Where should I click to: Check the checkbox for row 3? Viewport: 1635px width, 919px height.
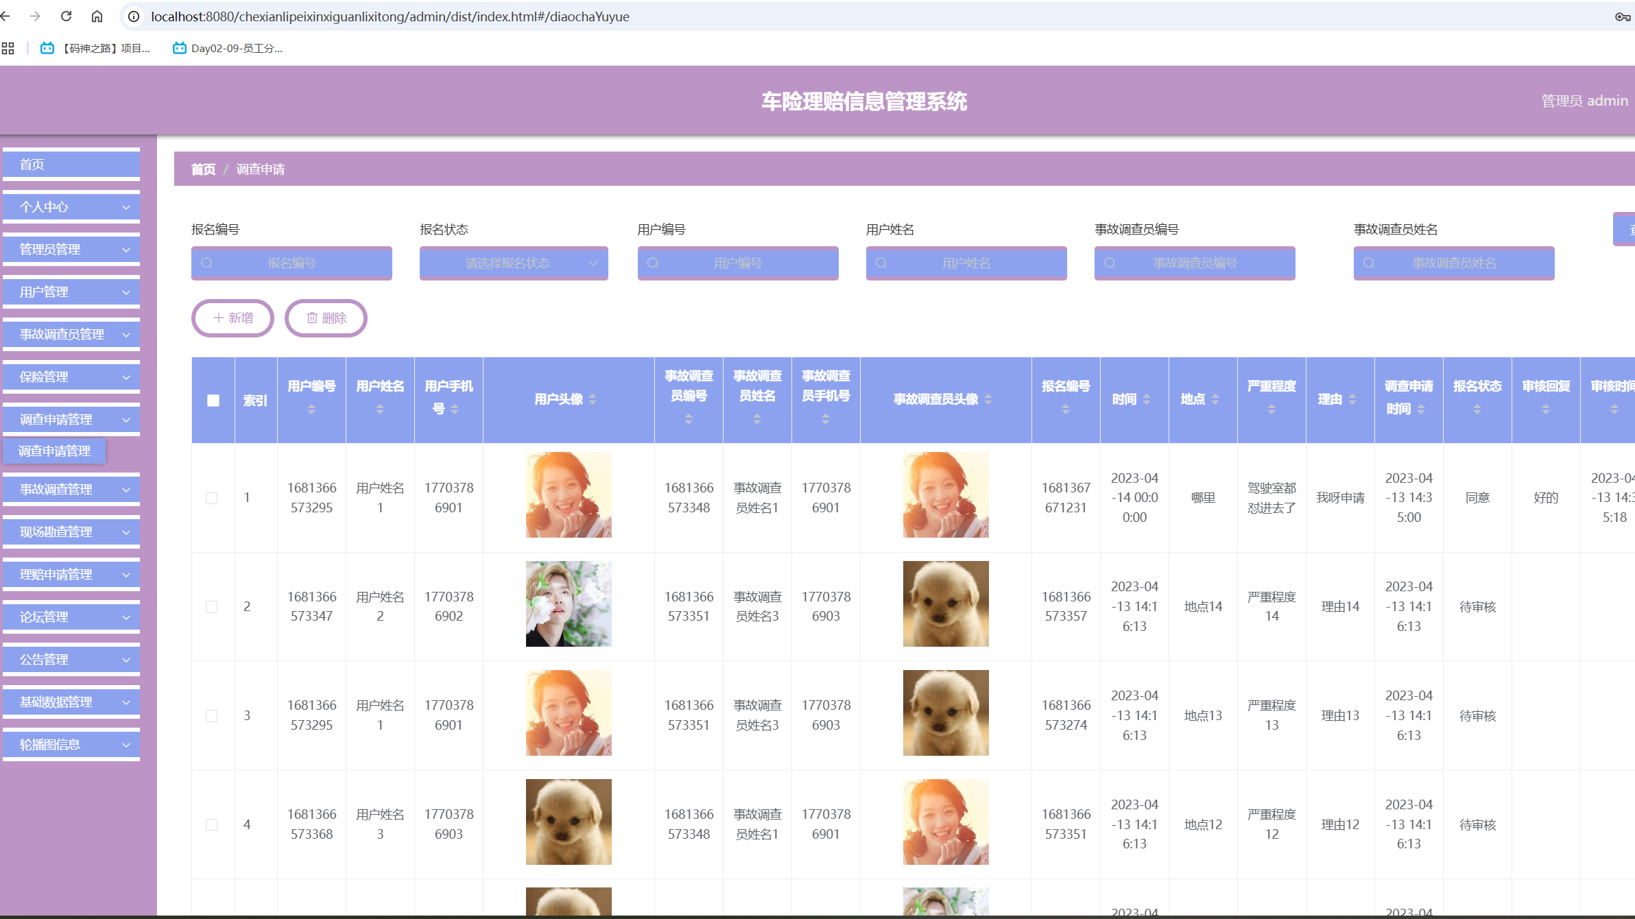point(212,715)
